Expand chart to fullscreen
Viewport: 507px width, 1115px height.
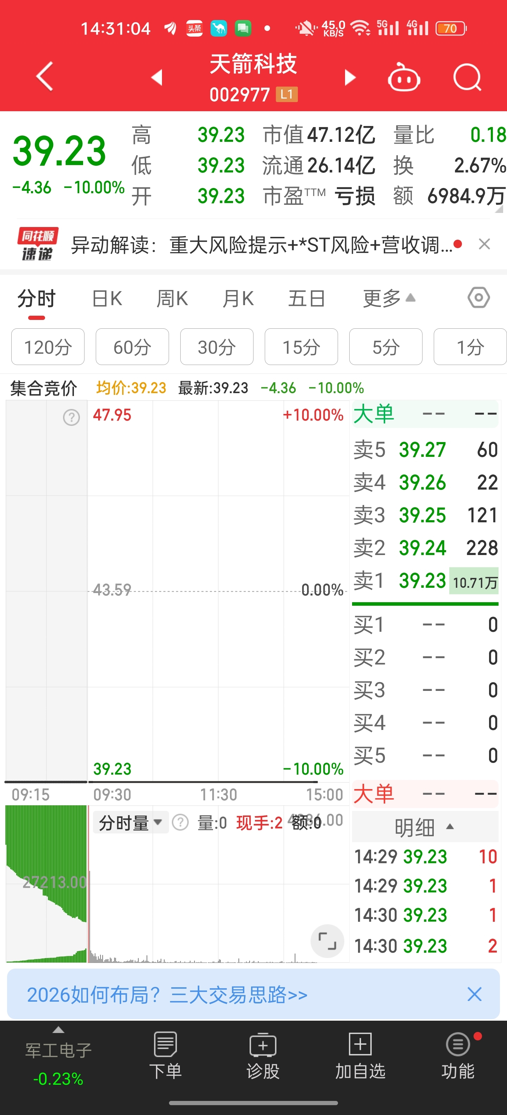point(327,940)
